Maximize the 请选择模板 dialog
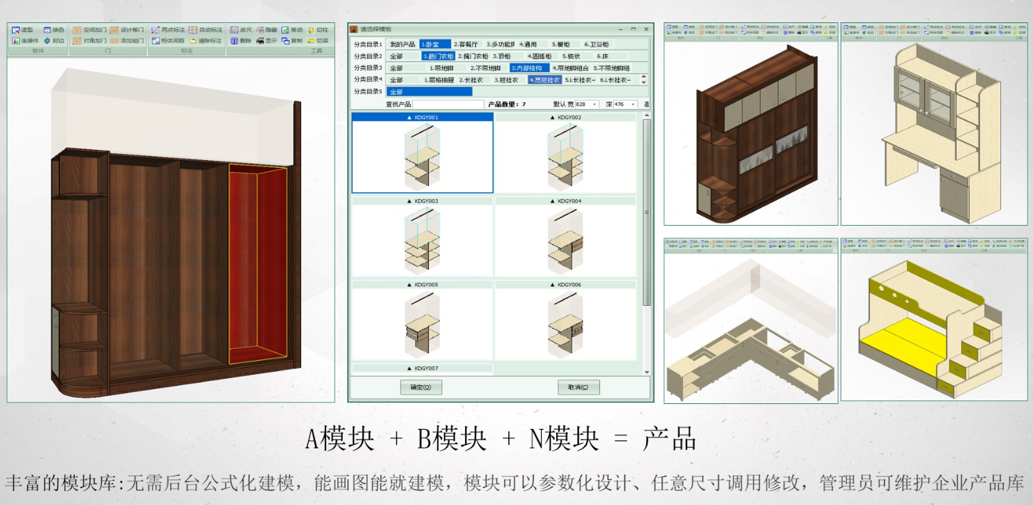1033x505 pixels. (x=633, y=29)
